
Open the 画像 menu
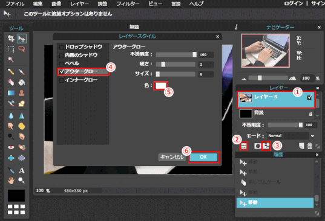click(56, 4)
